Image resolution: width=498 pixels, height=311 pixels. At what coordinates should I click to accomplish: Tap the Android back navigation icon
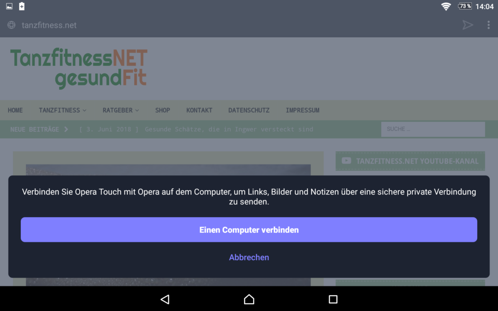click(165, 299)
